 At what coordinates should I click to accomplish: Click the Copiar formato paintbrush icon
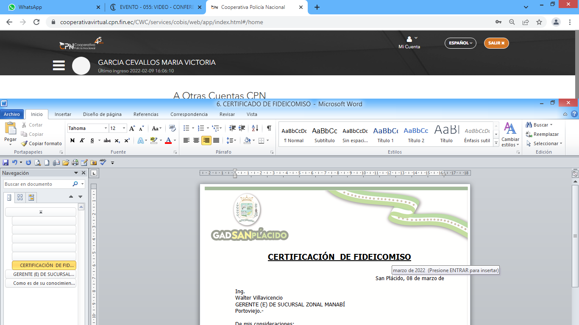25,143
